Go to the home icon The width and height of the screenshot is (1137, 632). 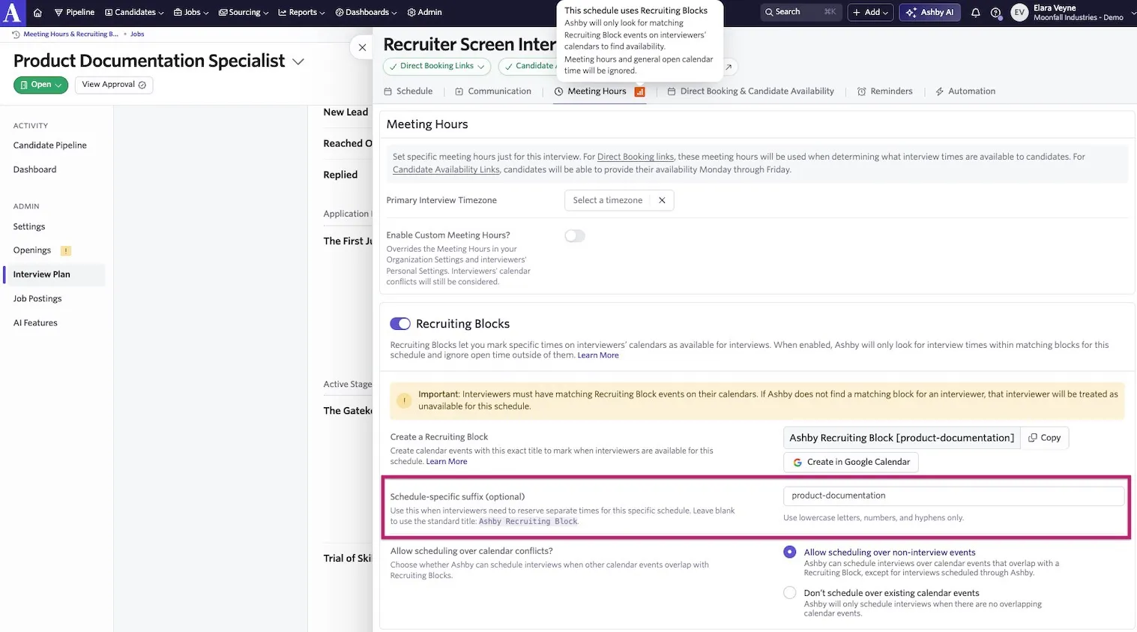(37, 13)
